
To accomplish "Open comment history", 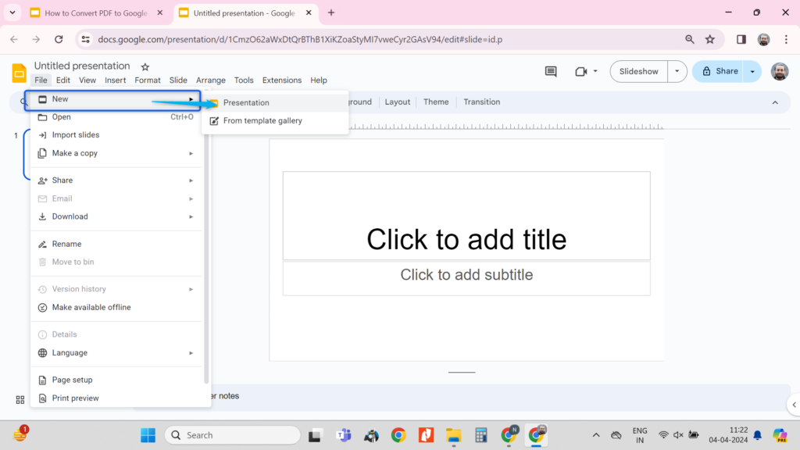I will click(x=550, y=71).
